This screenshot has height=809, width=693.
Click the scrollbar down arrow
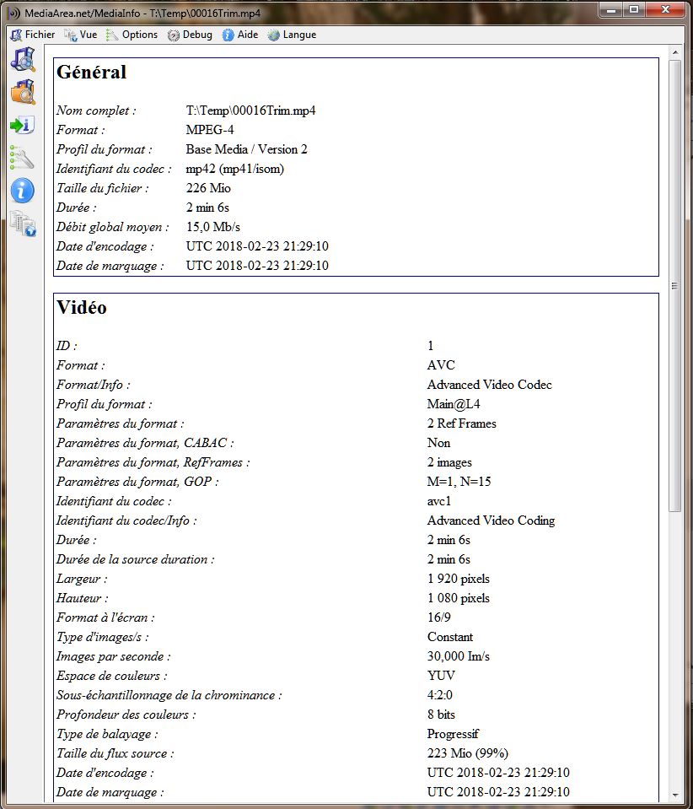point(674,796)
